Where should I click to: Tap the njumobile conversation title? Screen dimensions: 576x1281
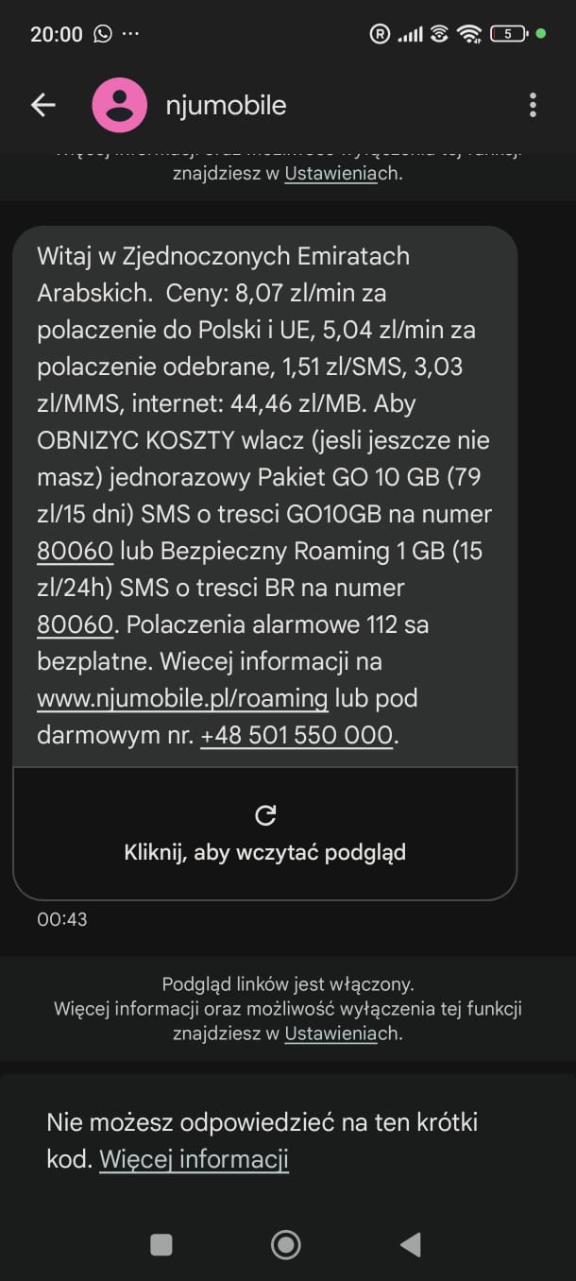tap(226, 105)
